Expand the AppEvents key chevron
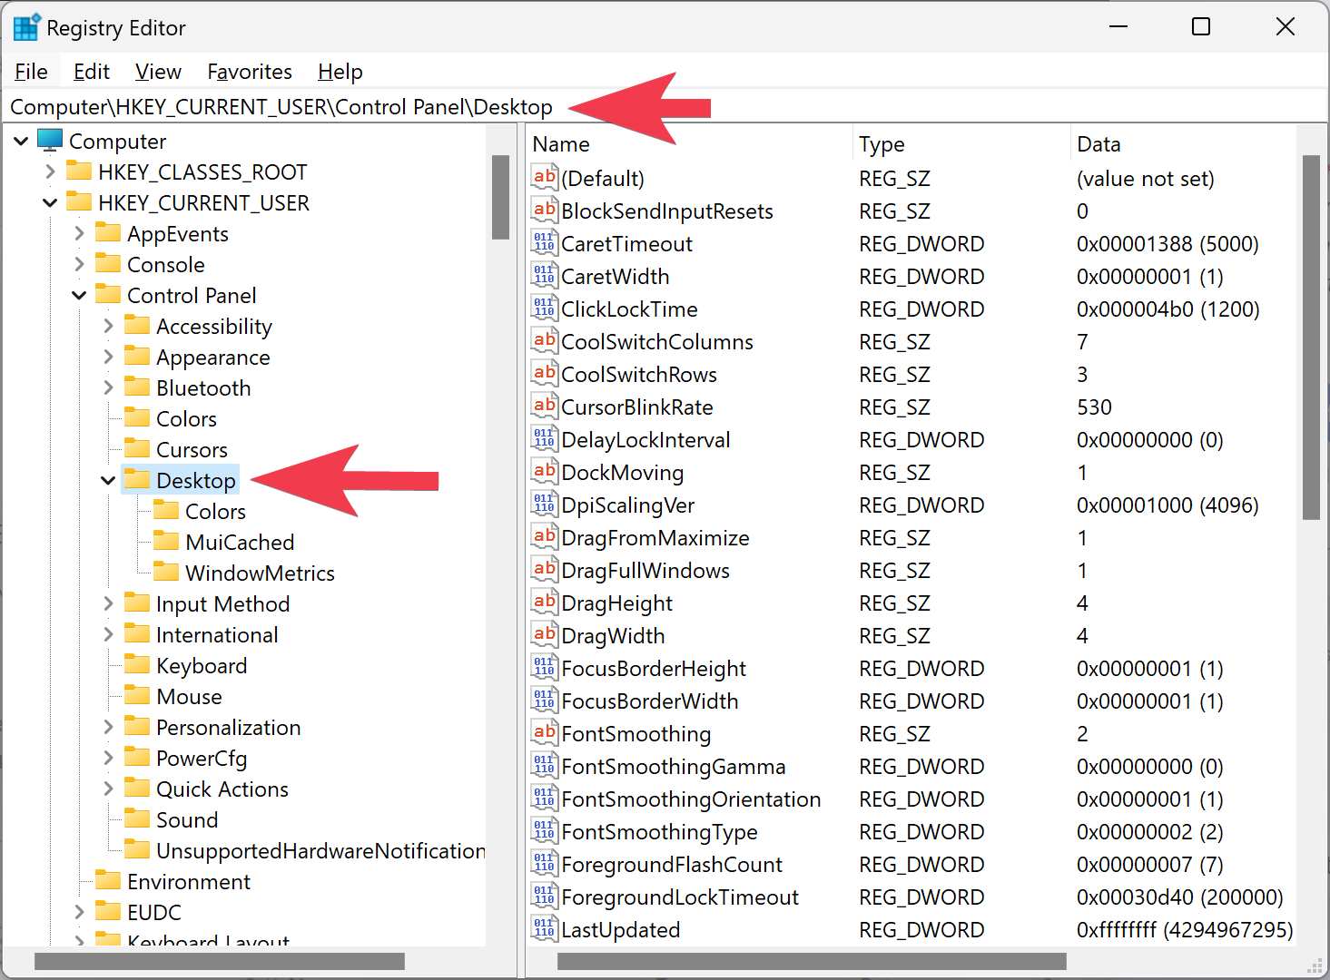This screenshot has width=1330, height=980. point(79,233)
